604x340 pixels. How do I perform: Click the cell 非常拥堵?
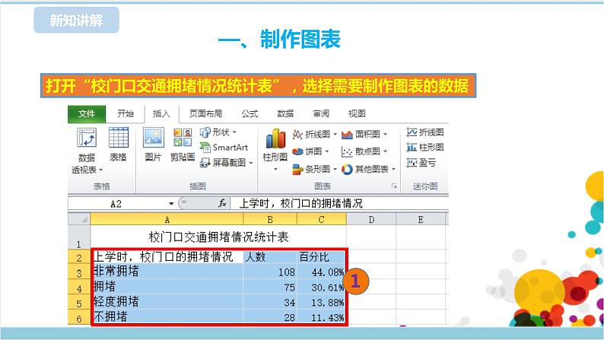coord(167,272)
